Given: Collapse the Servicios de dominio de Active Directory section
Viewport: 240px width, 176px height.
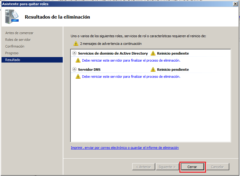Looking at the screenshot, I should point(74,53).
